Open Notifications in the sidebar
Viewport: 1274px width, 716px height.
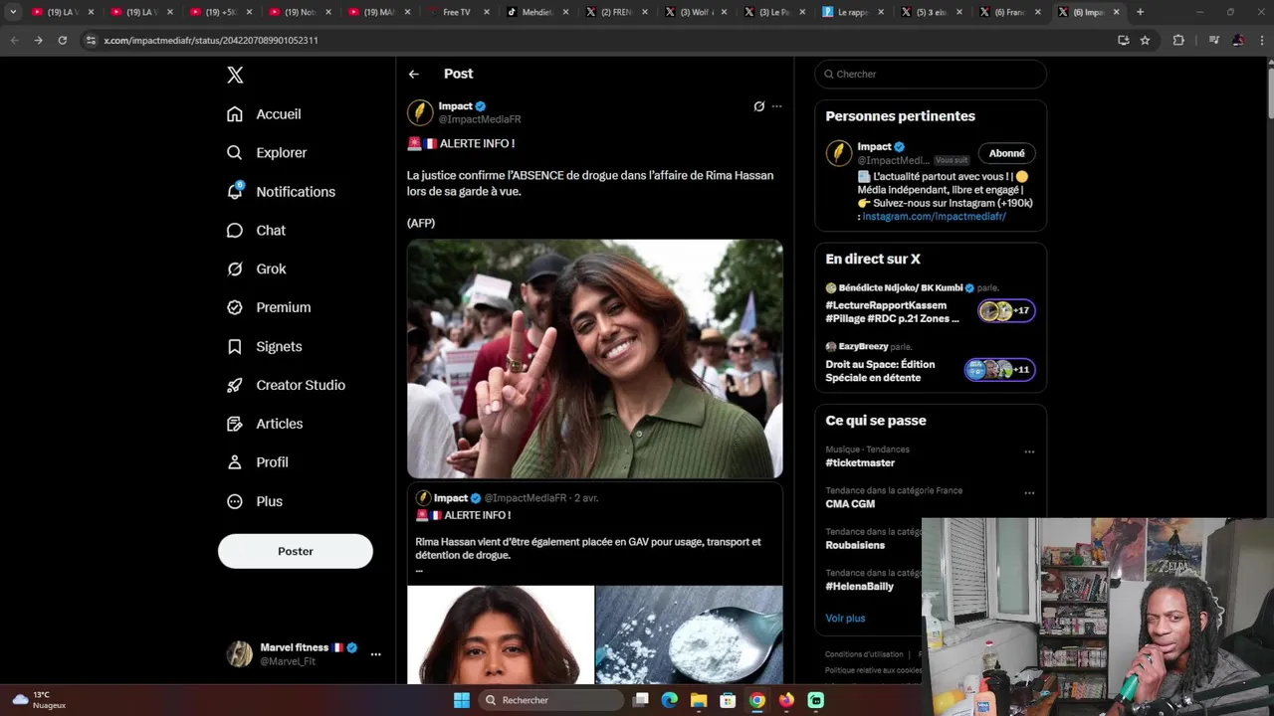pos(281,192)
